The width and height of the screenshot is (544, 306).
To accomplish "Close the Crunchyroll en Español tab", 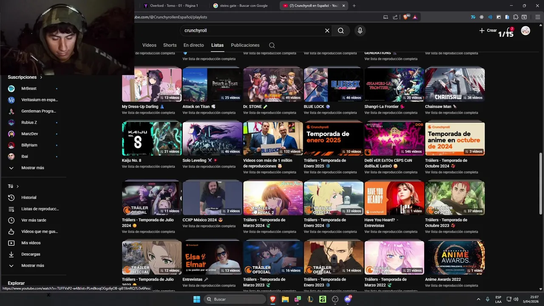I will pyautogui.click(x=343, y=6).
